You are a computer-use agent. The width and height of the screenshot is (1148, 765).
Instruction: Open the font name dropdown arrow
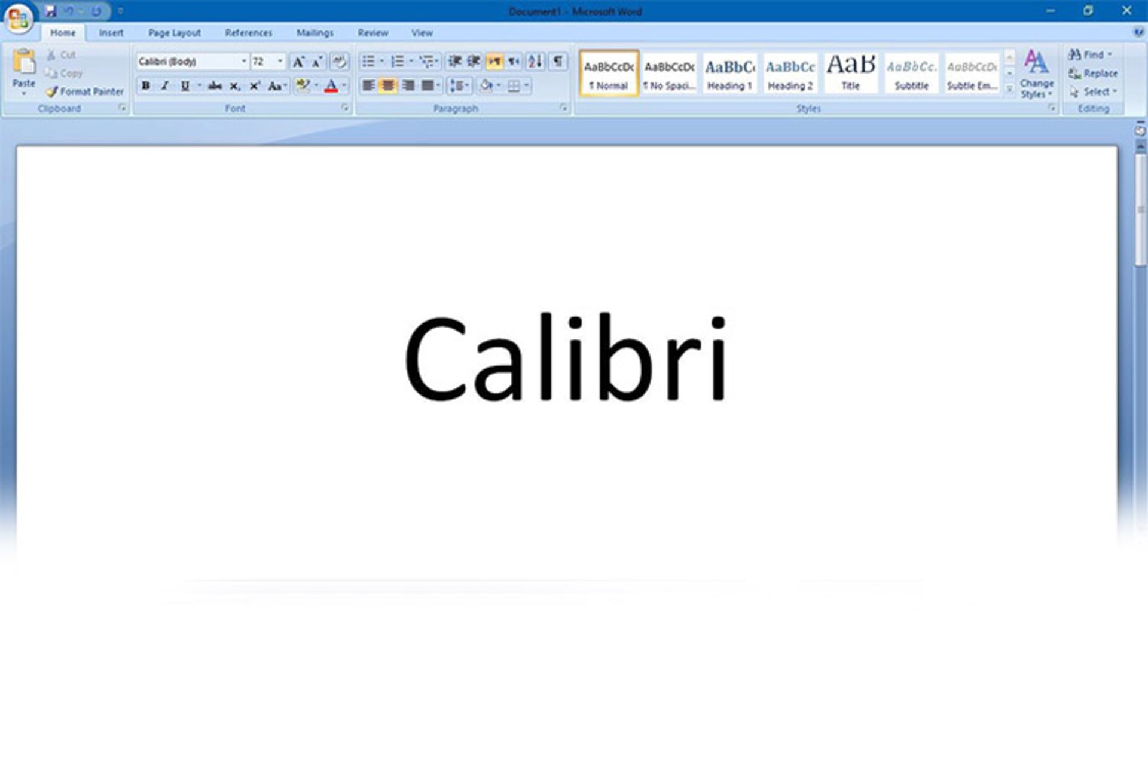coord(243,62)
